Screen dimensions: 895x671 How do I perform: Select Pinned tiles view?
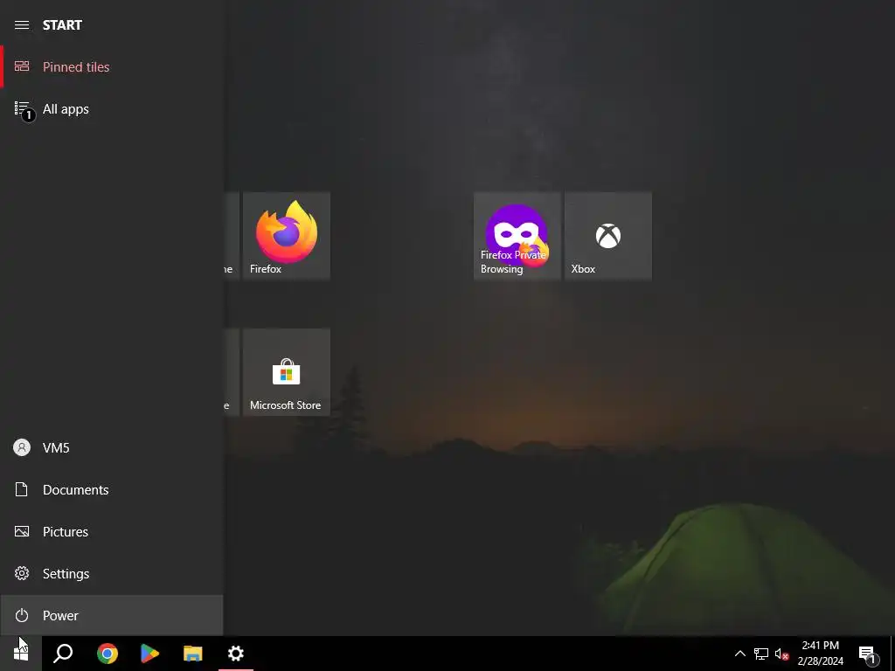tap(112, 67)
